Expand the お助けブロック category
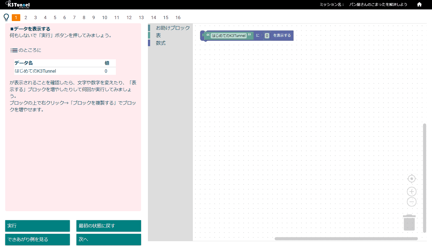This screenshot has height=248, width=432. tap(172, 28)
